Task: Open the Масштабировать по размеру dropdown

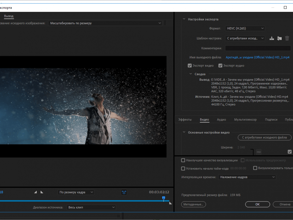Action: 105,23
